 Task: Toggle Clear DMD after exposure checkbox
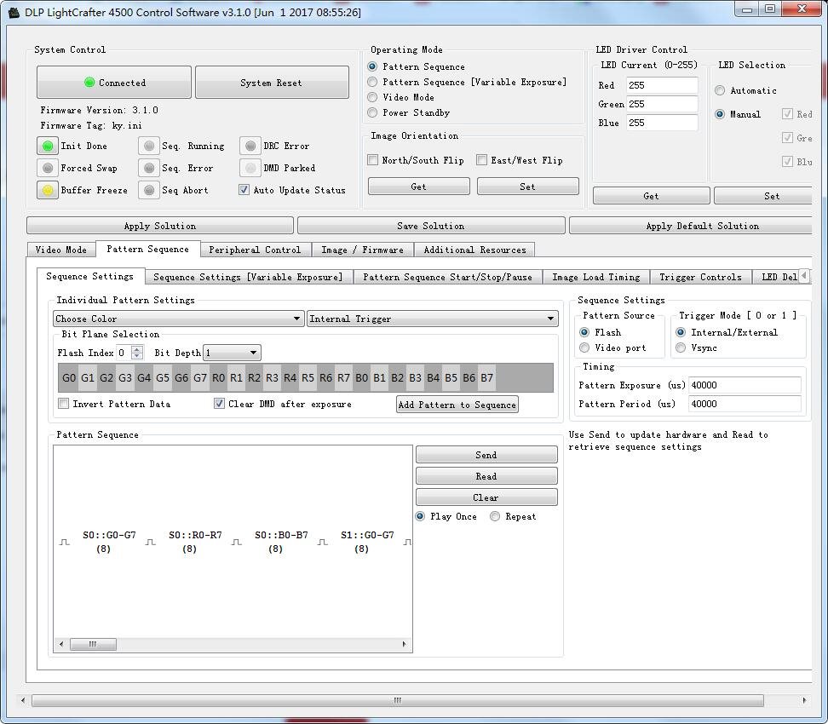coord(220,404)
